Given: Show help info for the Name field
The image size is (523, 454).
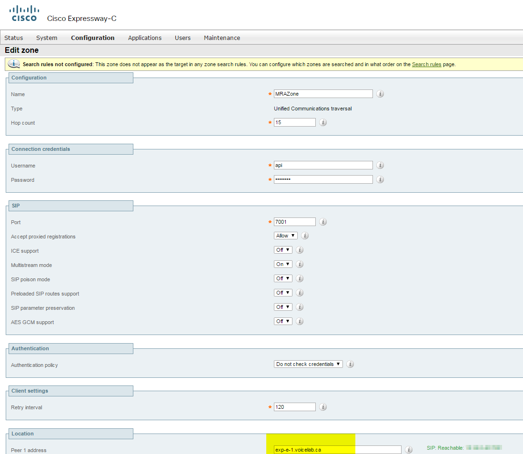Looking at the screenshot, I should click(380, 94).
